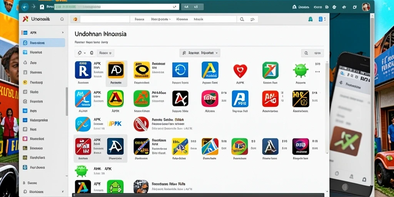Open the green icon with red triangle A
Screen dimensions: 394x197
pos(115,98)
